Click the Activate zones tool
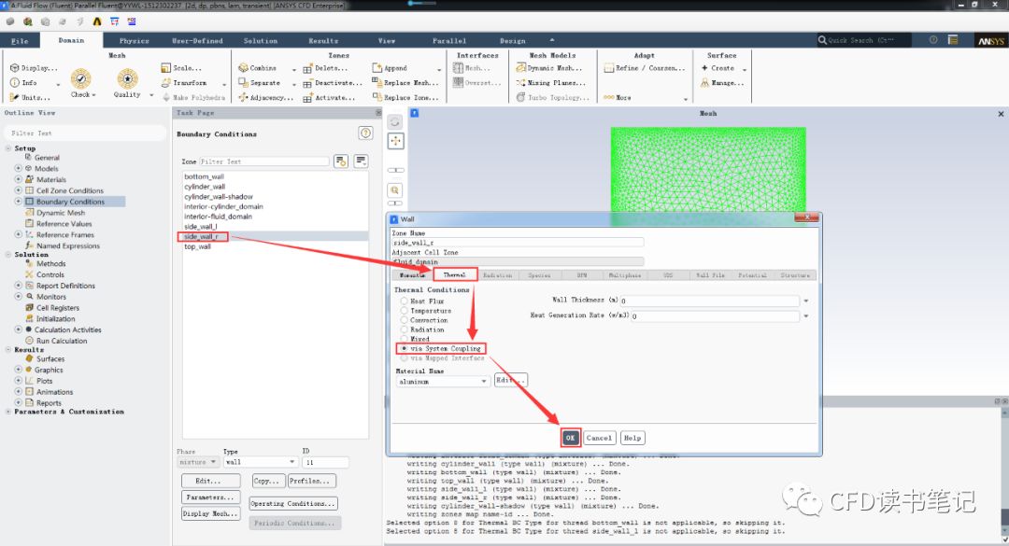Viewport: 1009px width, 546px height. 329,97
